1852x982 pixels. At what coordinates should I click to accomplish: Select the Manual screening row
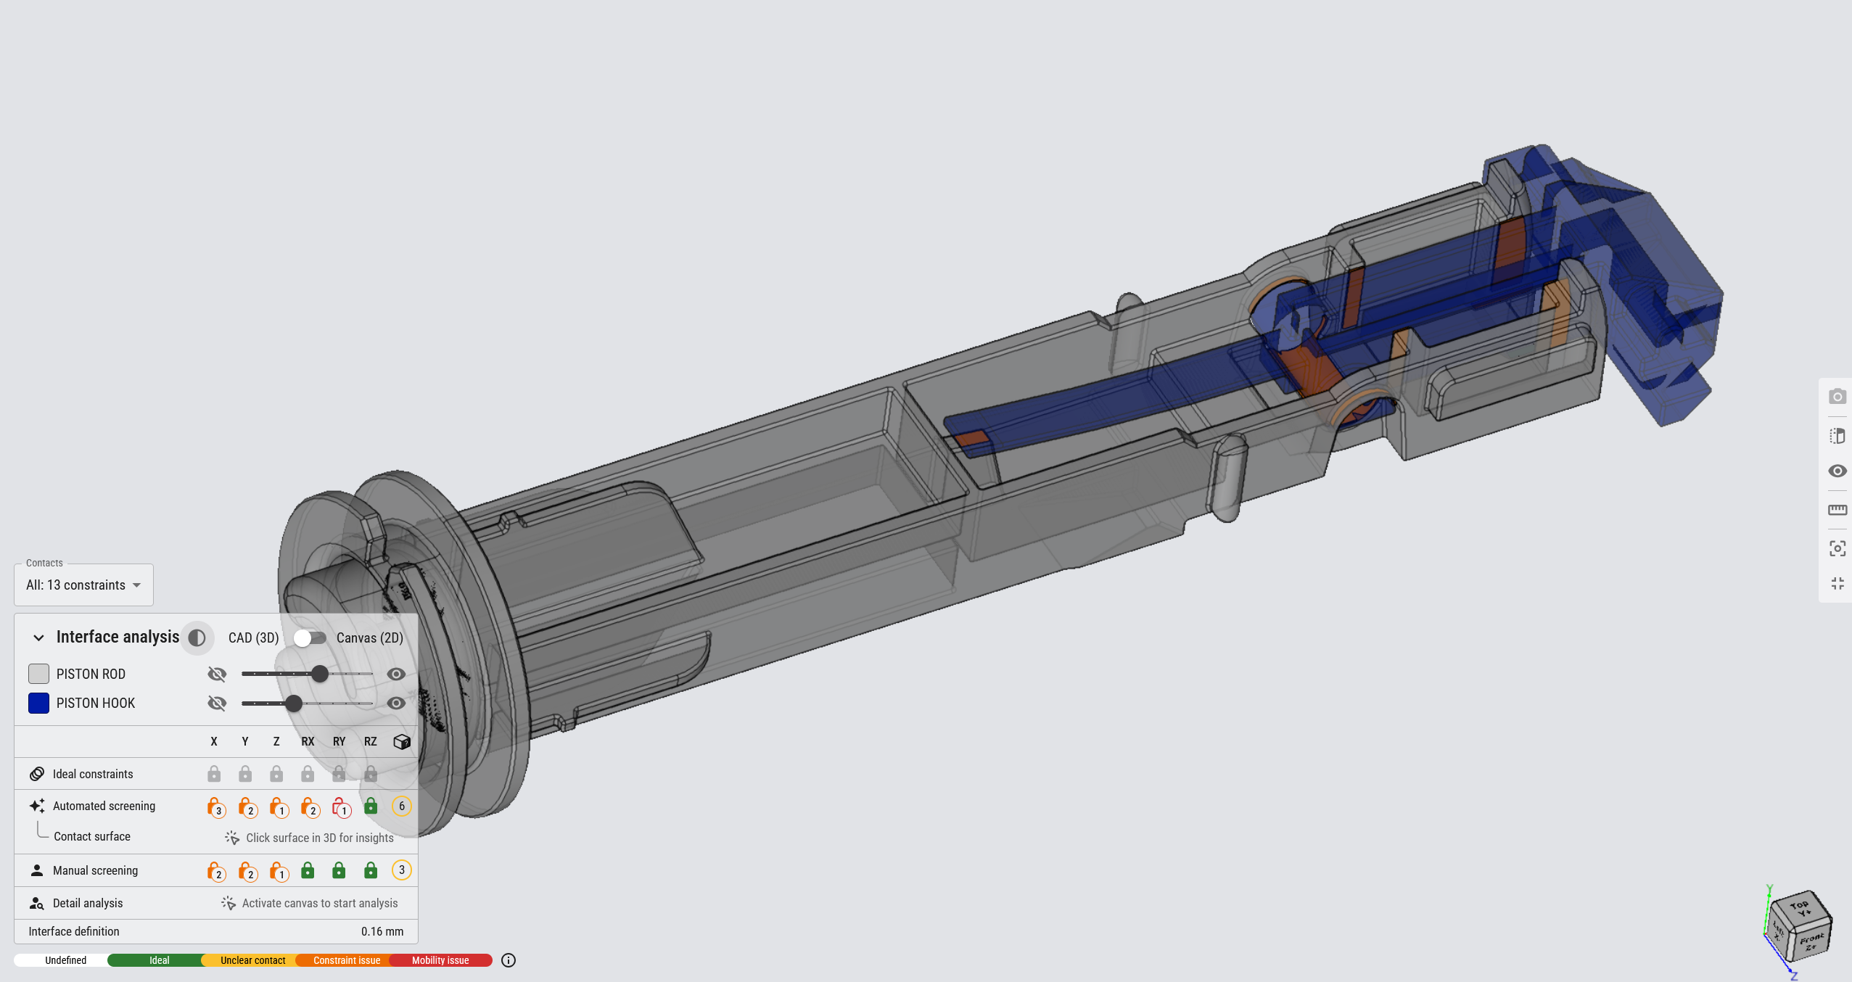click(95, 870)
